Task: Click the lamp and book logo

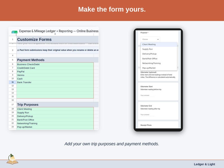Action: (x=12, y=159)
